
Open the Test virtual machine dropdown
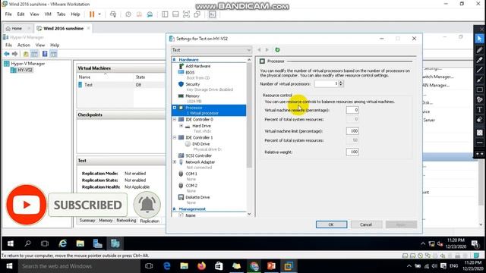click(x=211, y=50)
